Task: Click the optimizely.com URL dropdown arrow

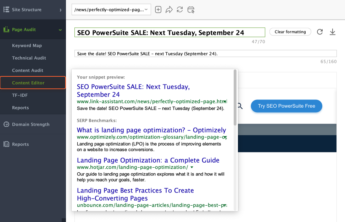Action: [225, 137]
